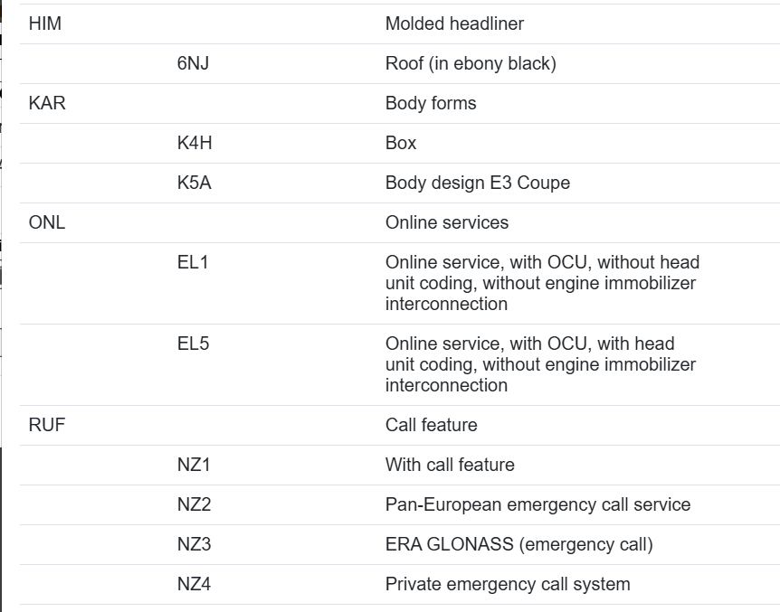The height and width of the screenshot is (612, 780).
Task: Click Private emergency call system description
Action: click(x=508, y=584)
